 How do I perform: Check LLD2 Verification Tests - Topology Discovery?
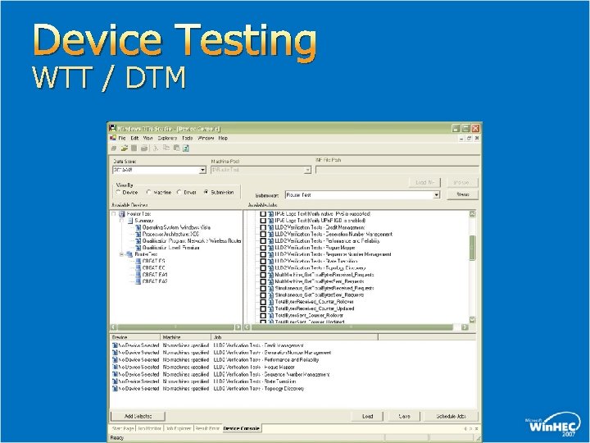point(263,268)
